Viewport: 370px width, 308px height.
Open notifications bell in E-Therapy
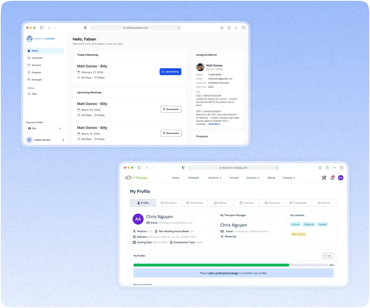[x=332, y=178]
